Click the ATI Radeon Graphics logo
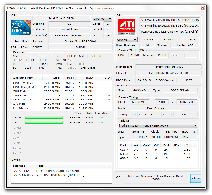Screen dimensions: 212x195 (127, 27)
